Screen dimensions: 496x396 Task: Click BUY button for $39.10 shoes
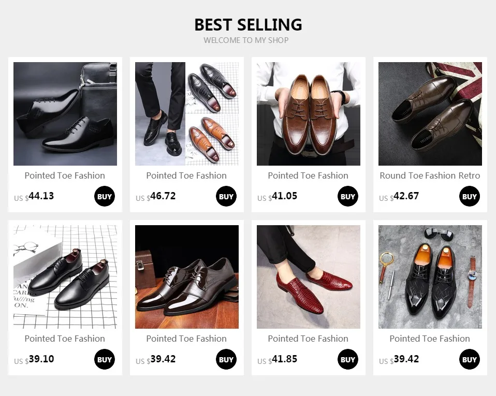coord(105,359)
